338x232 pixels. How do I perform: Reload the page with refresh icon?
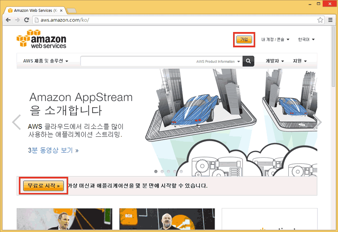click(x=26, y=20)
